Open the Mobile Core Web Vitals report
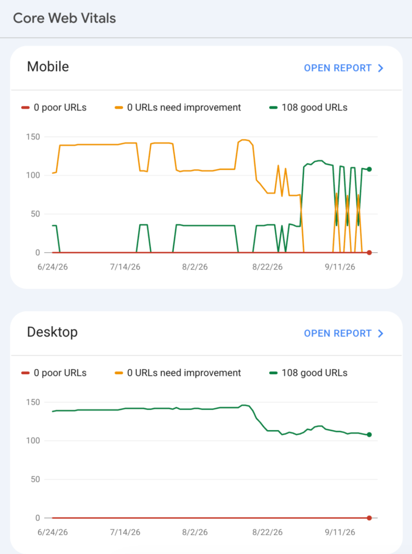The image size is (412, 554). click(343, 68)
